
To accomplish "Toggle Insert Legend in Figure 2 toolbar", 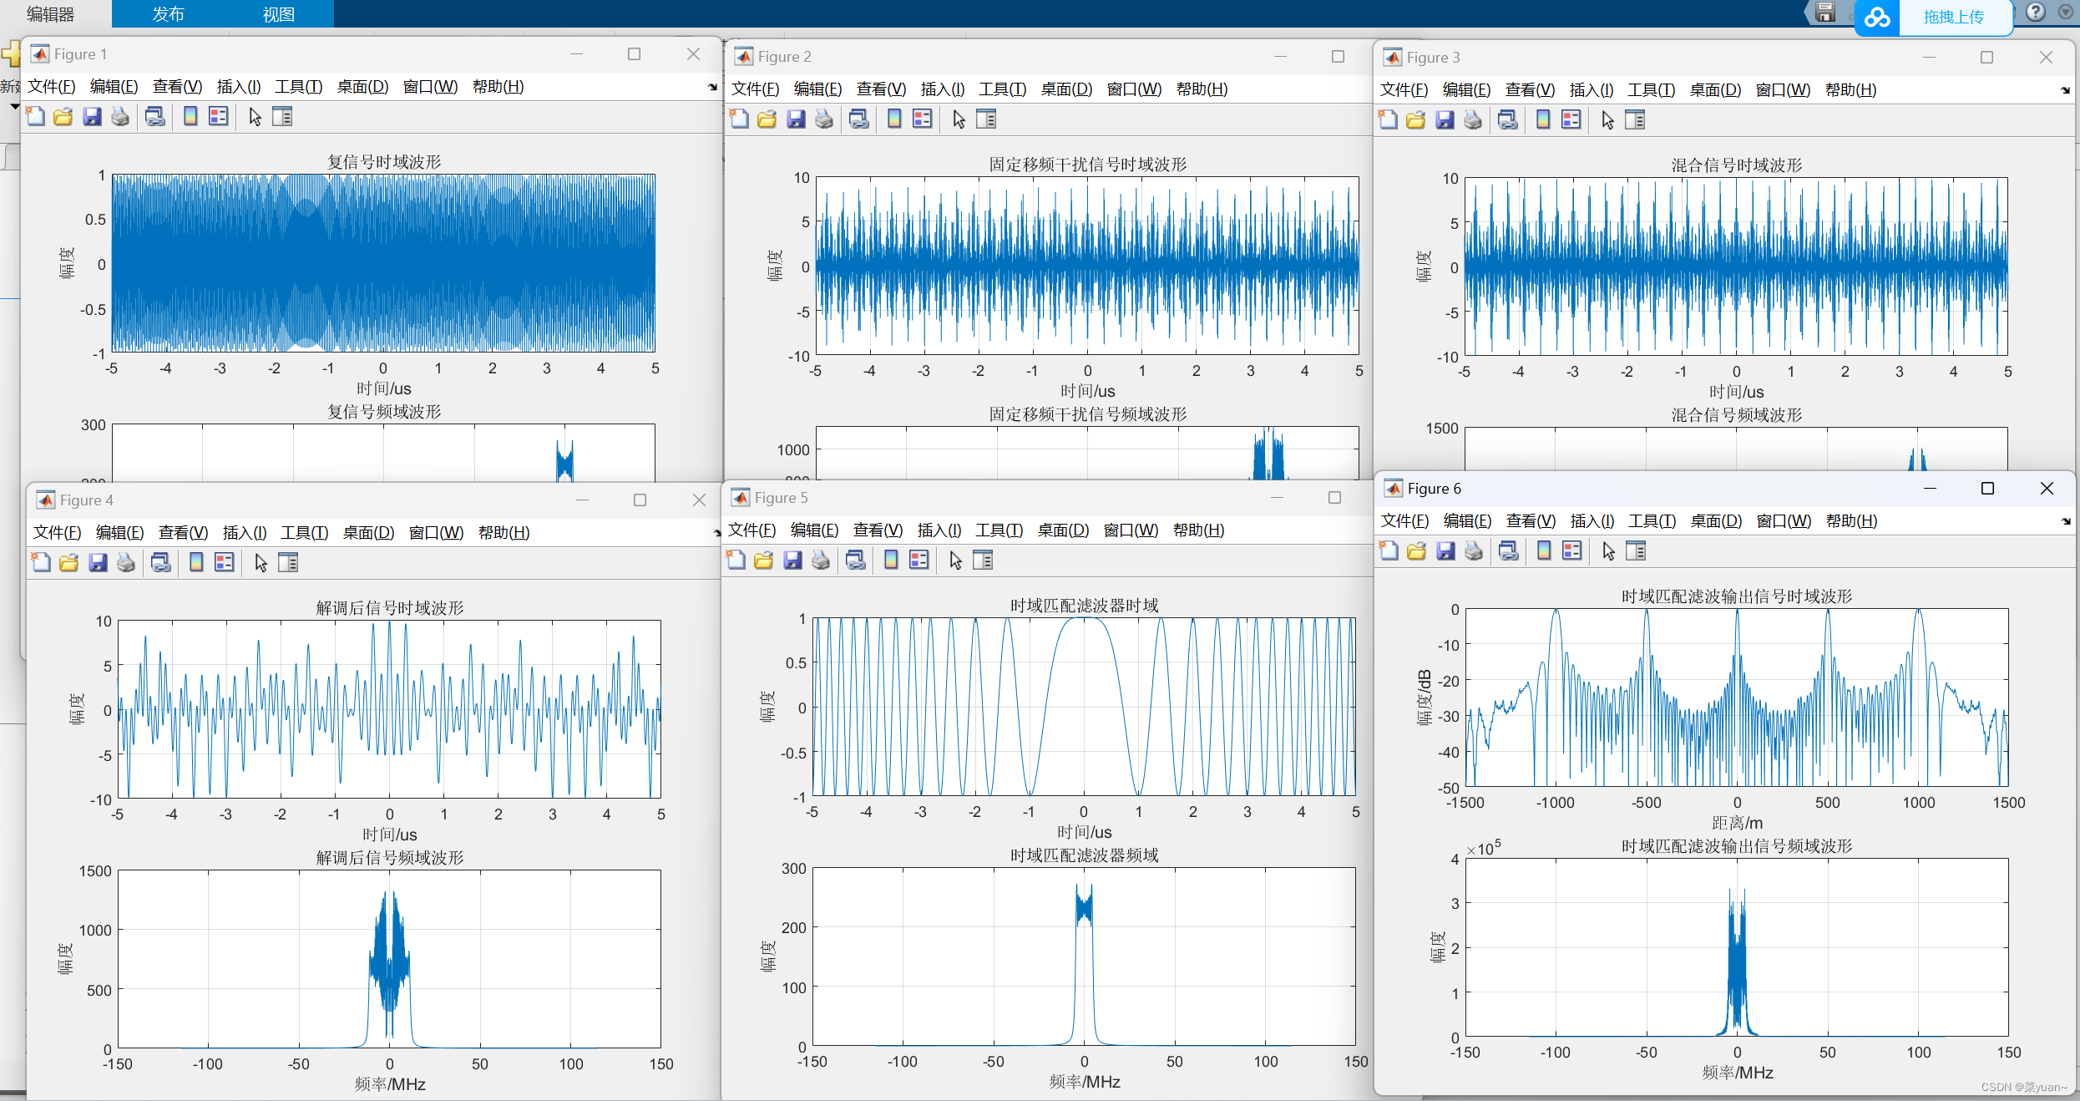I will pos(923,119).
